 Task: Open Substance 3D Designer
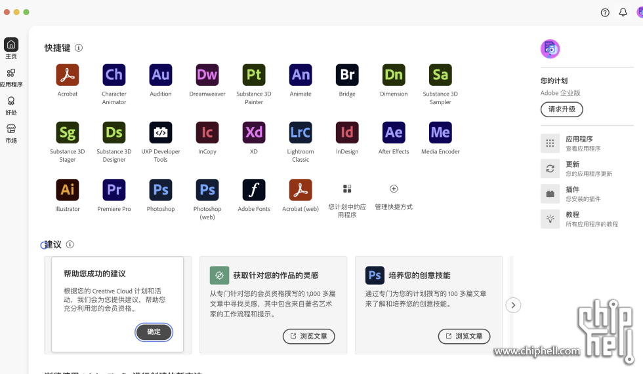pyautogui.click(x=114, y=132)
